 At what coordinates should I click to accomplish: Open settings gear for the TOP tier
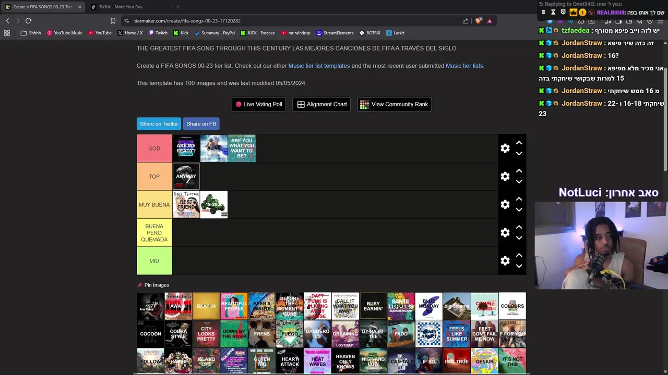pos(505,177)
